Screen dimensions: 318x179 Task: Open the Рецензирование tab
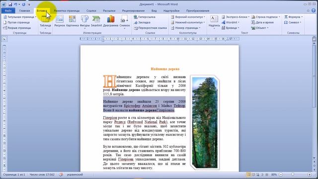pyautogui.click(x=133, y=10)
